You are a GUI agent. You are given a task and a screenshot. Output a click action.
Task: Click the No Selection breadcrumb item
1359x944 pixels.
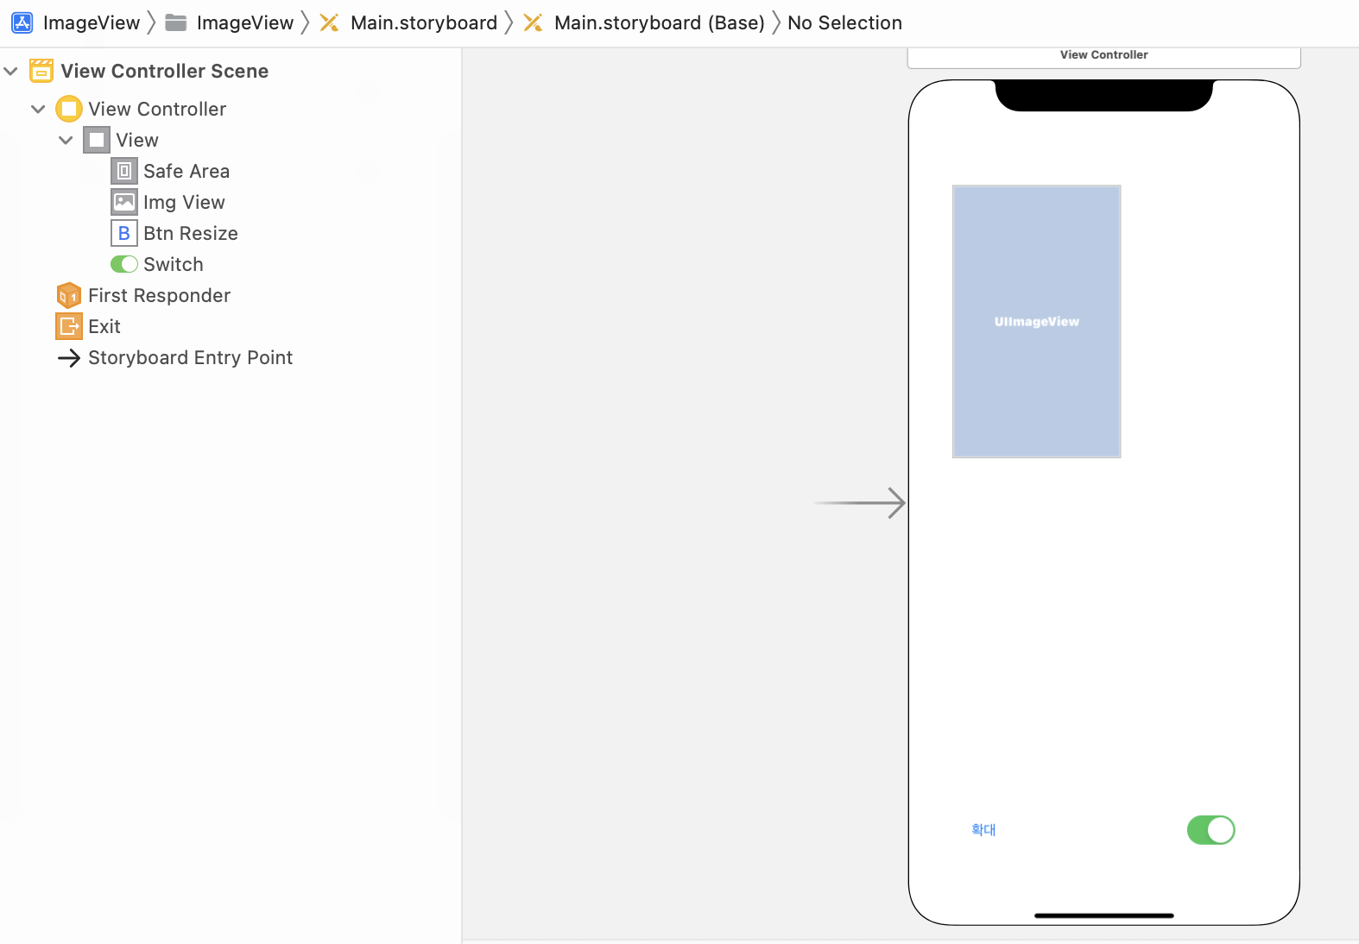[x=844, y=22]
